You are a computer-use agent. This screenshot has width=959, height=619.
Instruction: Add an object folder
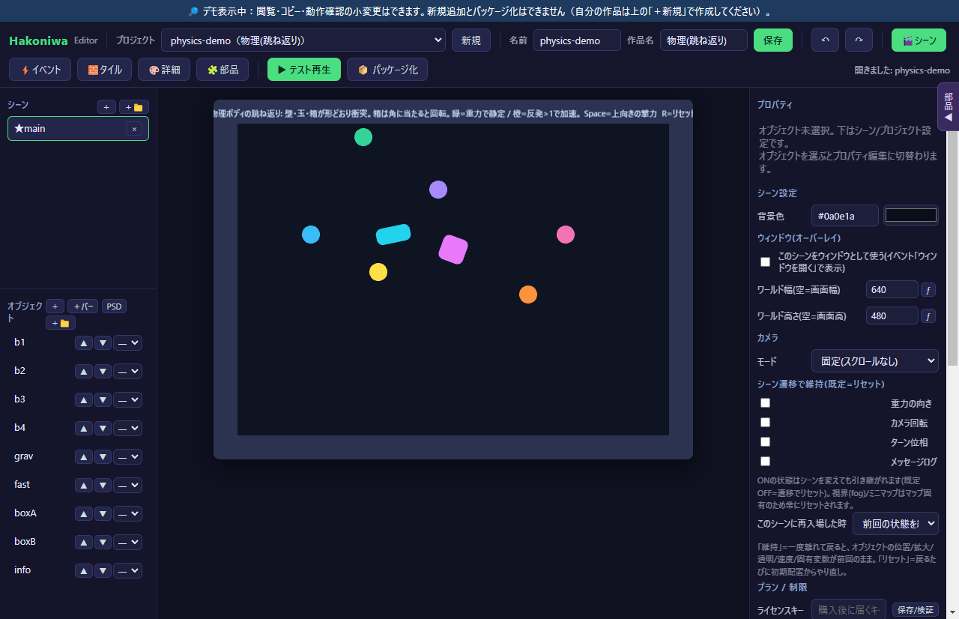pyautogui.click(x=61, y=323)
